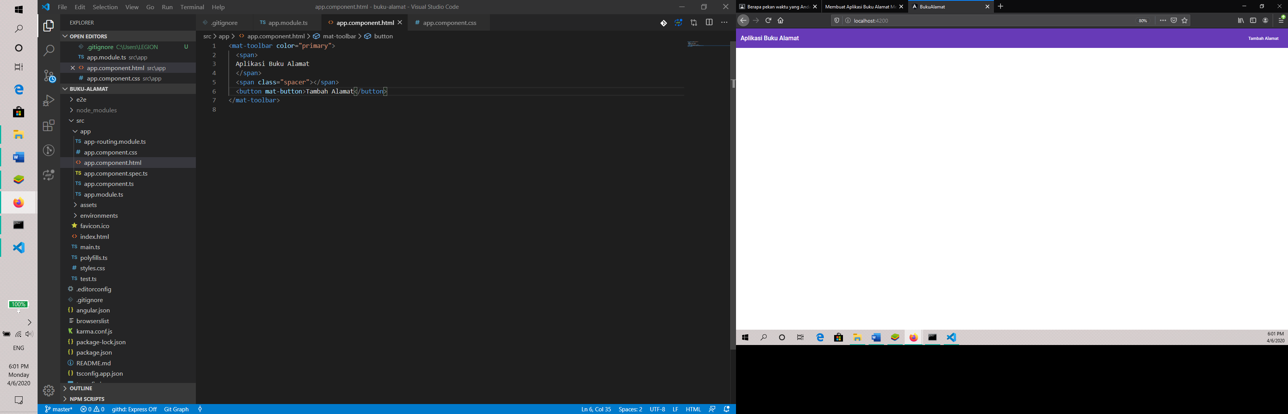Click the commit node icon in status bar
1288x414 pixels.
pos(200,409)
